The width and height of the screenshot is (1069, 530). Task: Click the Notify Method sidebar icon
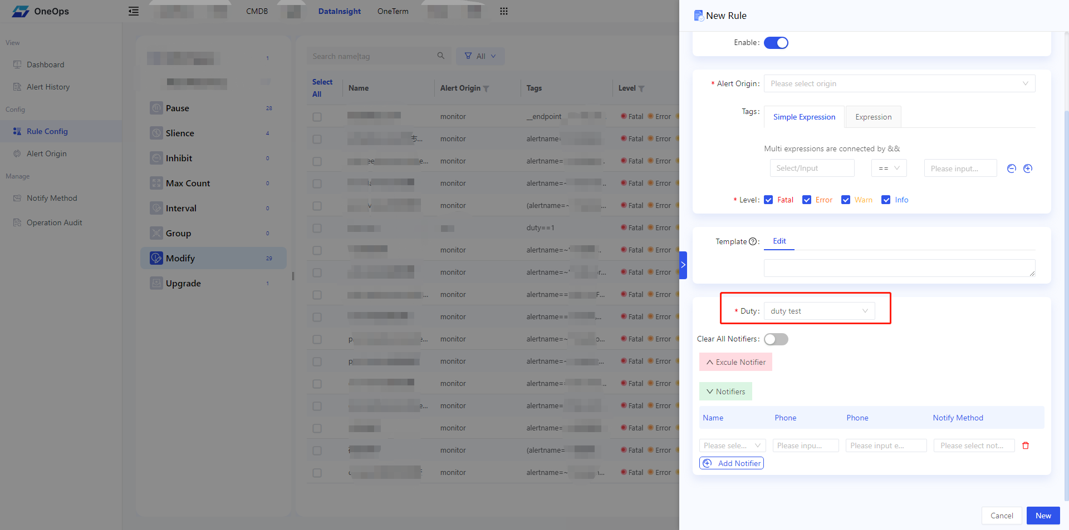(17, 198)
